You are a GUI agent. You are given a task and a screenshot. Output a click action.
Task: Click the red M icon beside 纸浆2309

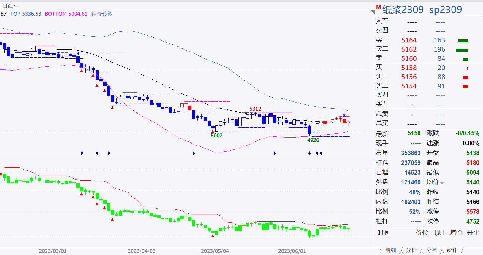coord(379,7)
